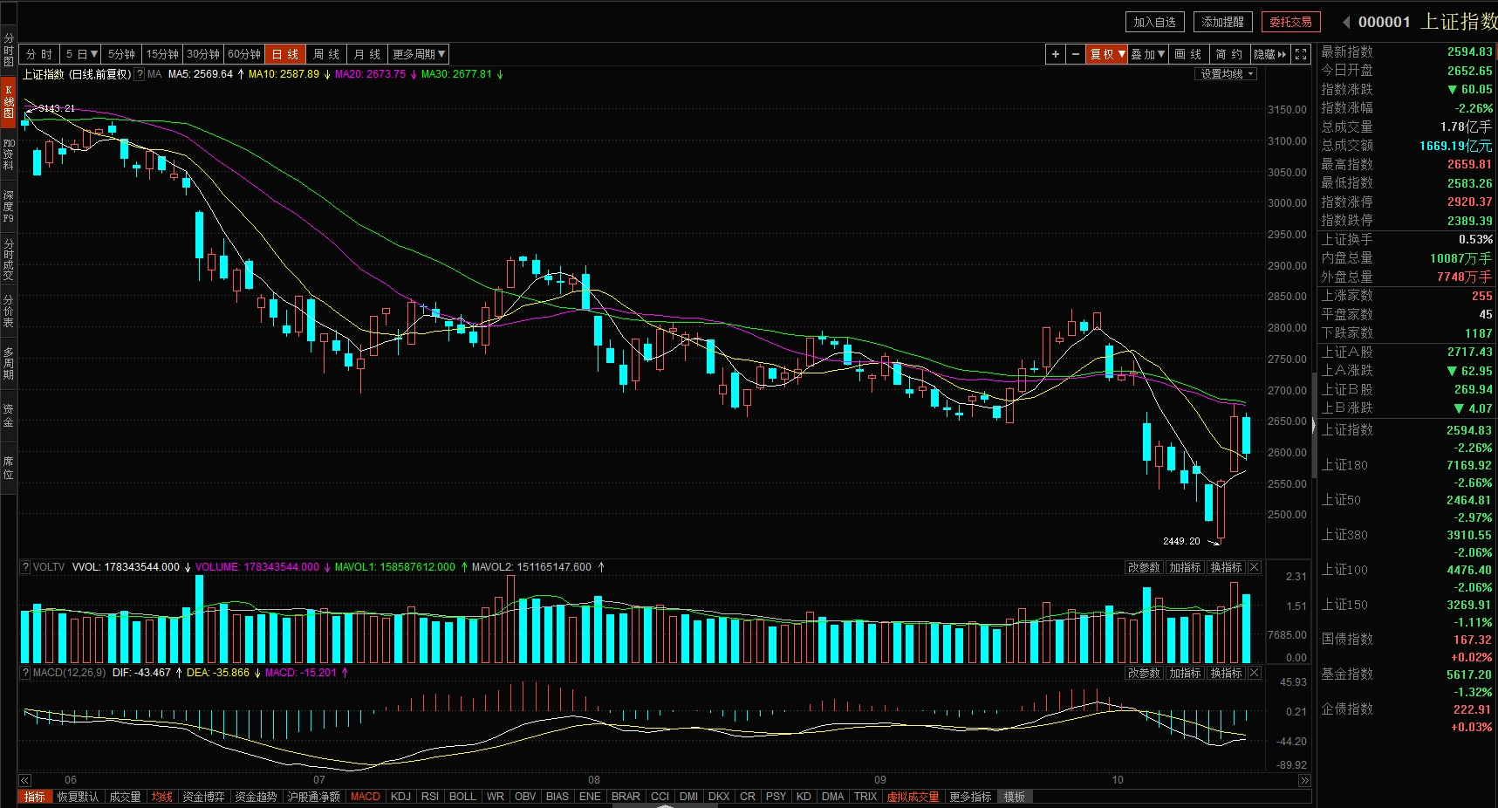Zoom in chart with plus button
The image size is (1498, 808).
pyautogui.click(x=1055, y=54)
